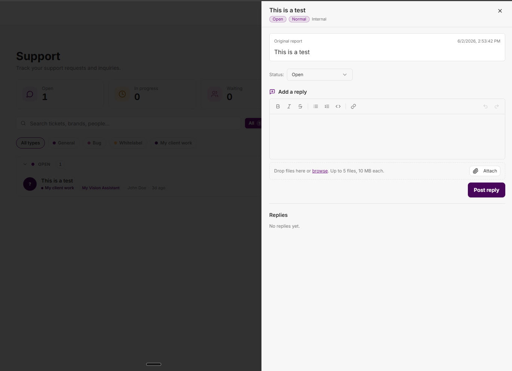The height and width of the screenshot is (371, 512).
Task: Click the 3d ago timestamp
Action: 159,188
